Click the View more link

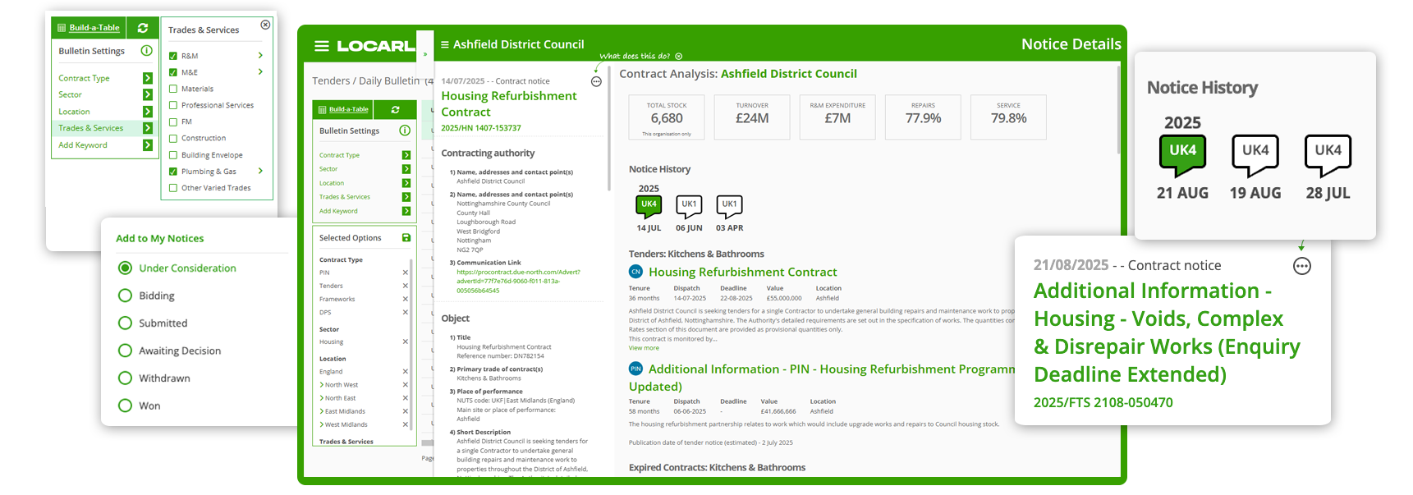click(644, 348)
